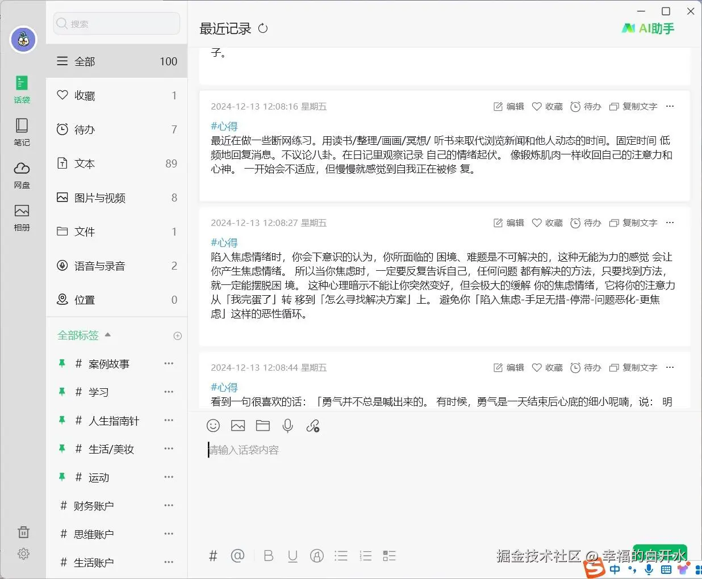Select the 收藏 category
This screenshot has width=702, height=579.
click(x=116, y=95)
